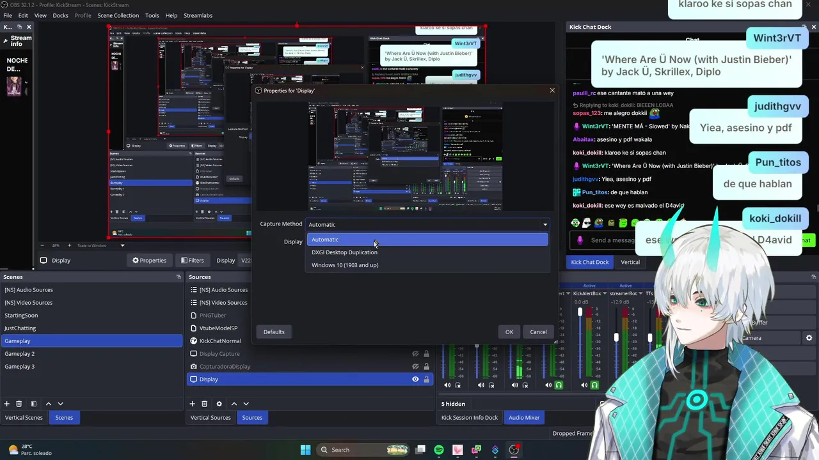This screenshot has height=460, width=819.
Task: Click the Send a message chat field
Action: tap(612, 240)
